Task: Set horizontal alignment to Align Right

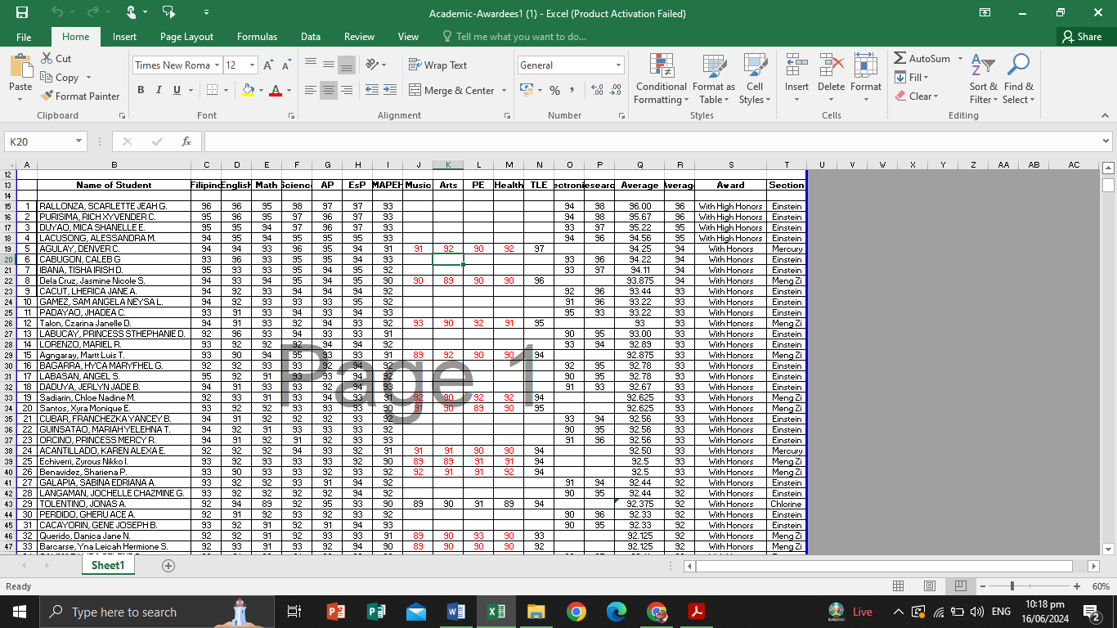Action: coord(347,90)
